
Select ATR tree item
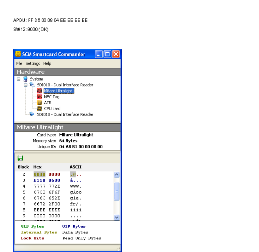click(x=48, y=103)
